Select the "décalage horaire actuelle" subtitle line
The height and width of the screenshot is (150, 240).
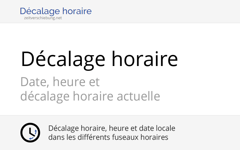pos(90,96)
